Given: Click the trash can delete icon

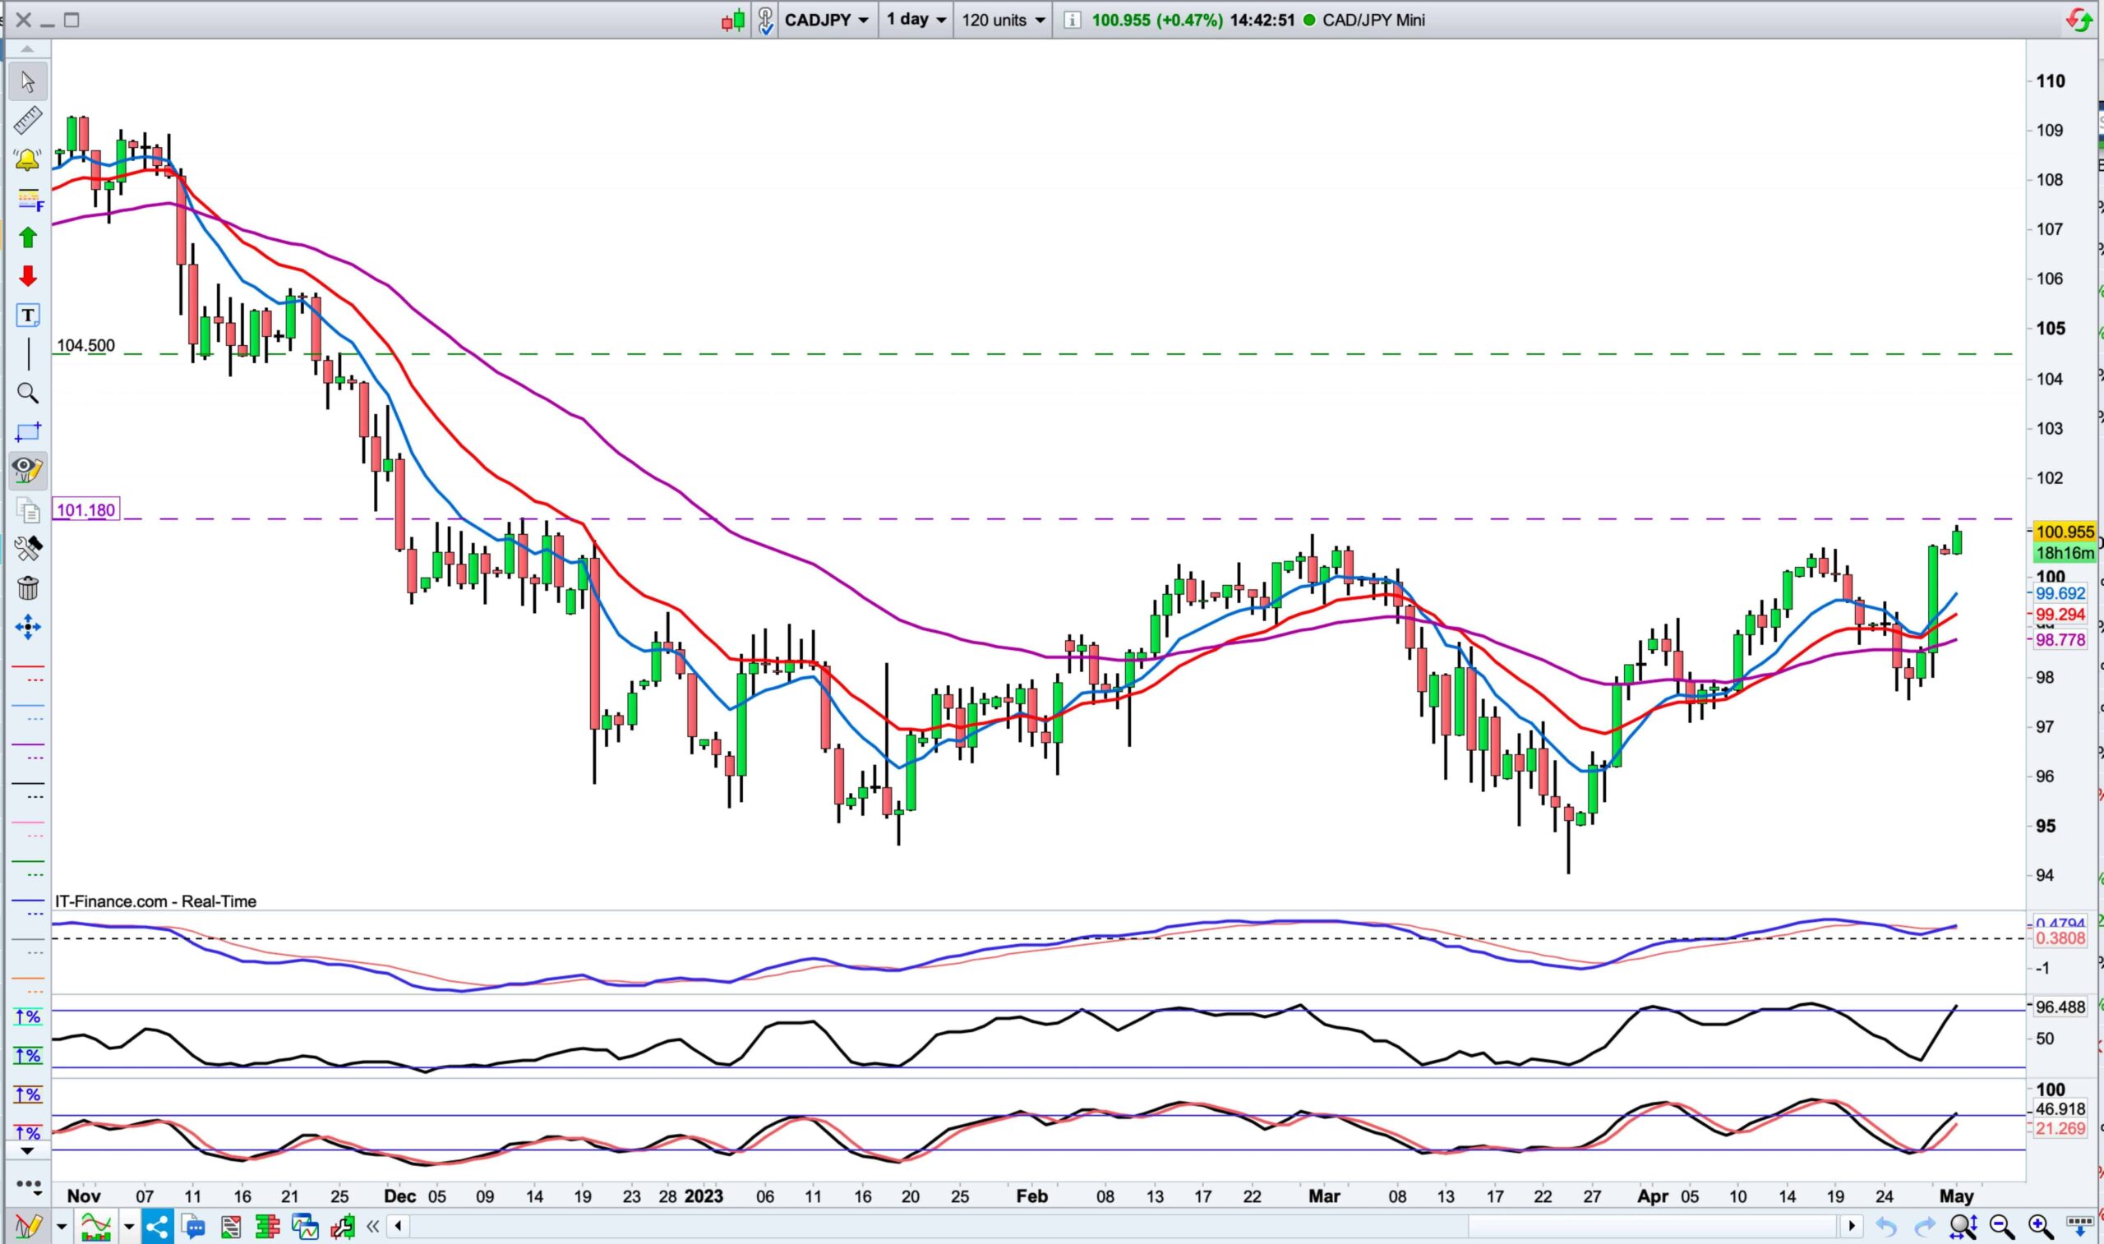Looking at the screenshot, I should tap(28, 587).
